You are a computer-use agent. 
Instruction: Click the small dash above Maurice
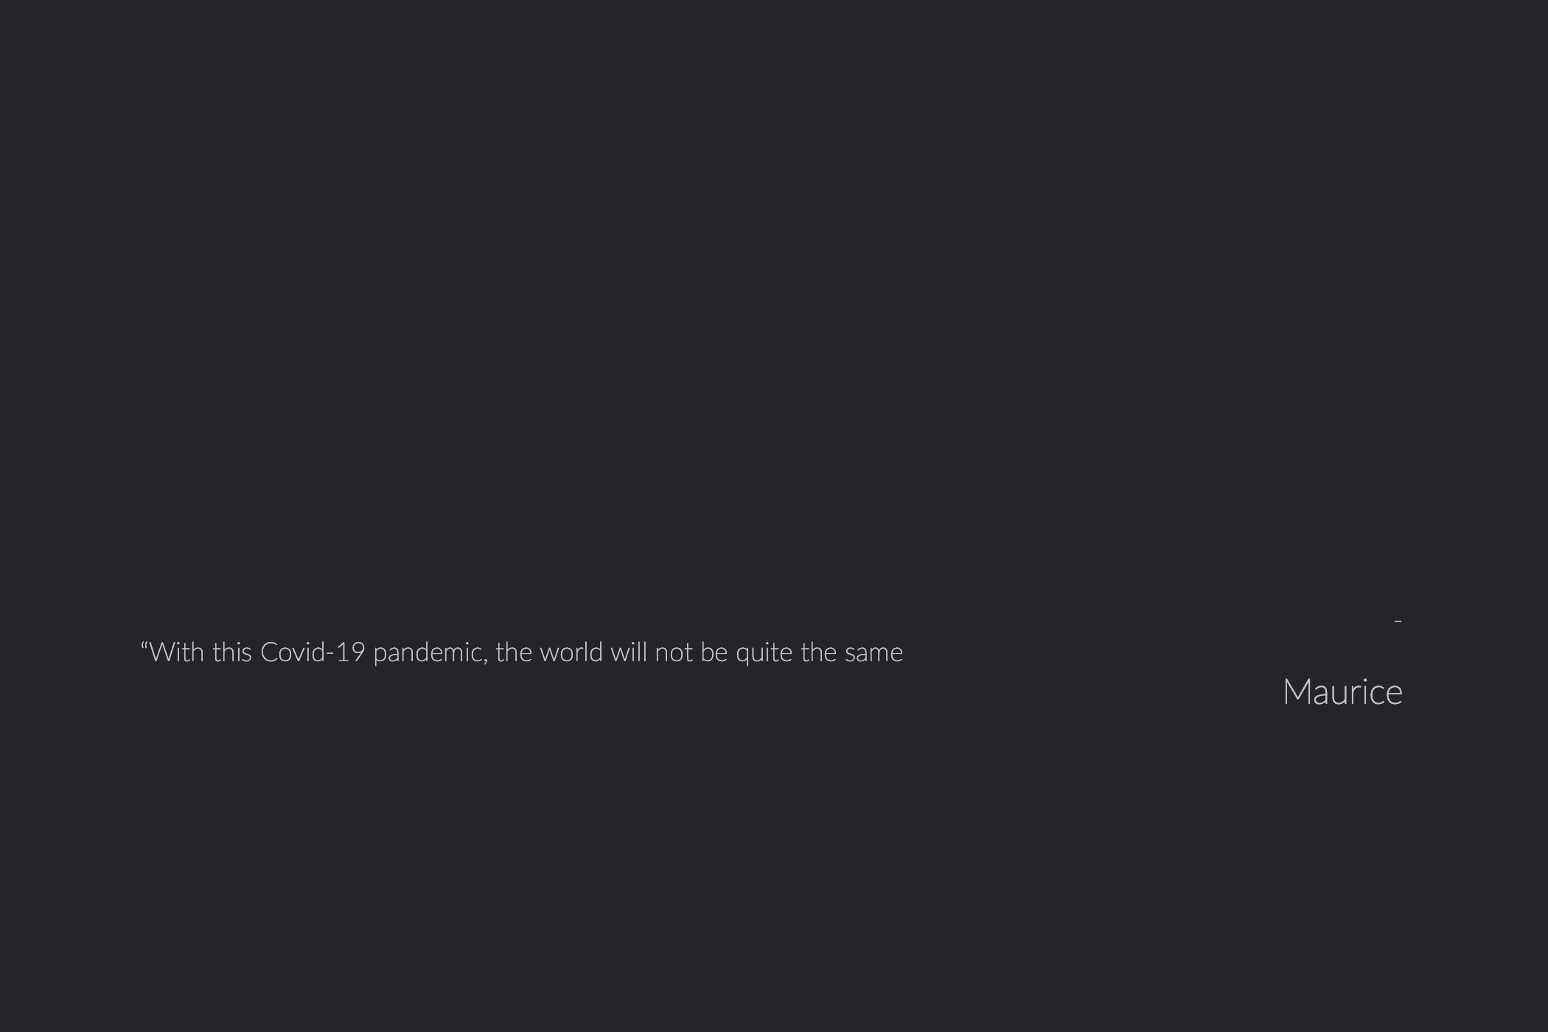click(x=1398, y=622)
